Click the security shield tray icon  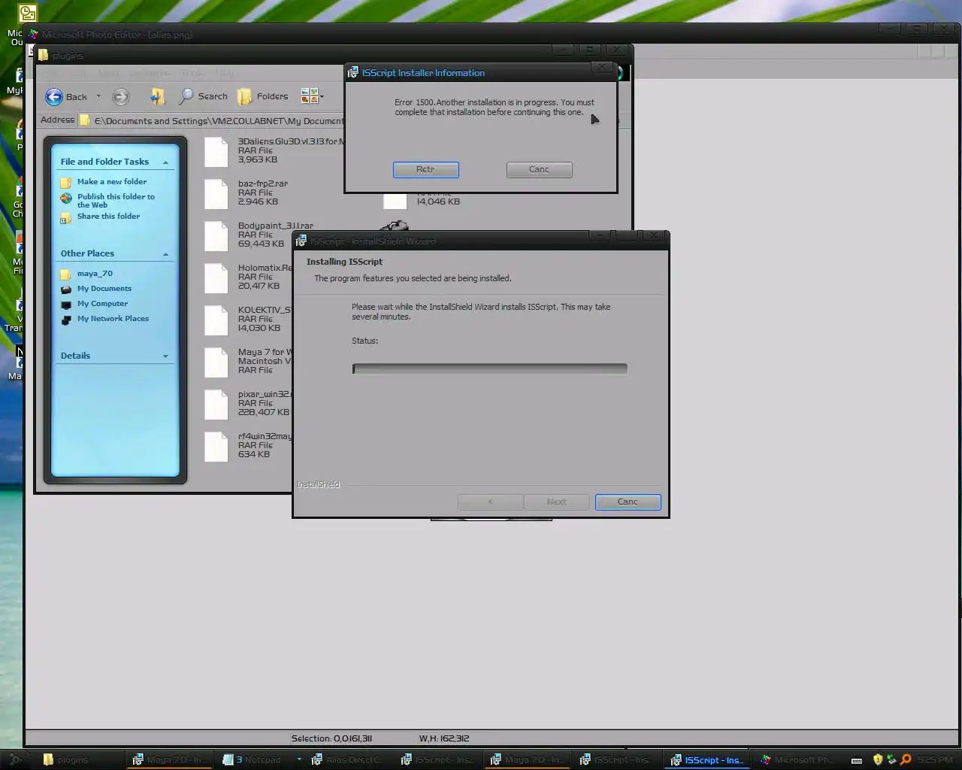click(x=877, y=759)
